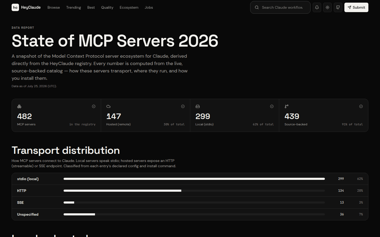Click the 'in the registry' label
380x237 pixels.
[x=82, y=124]
